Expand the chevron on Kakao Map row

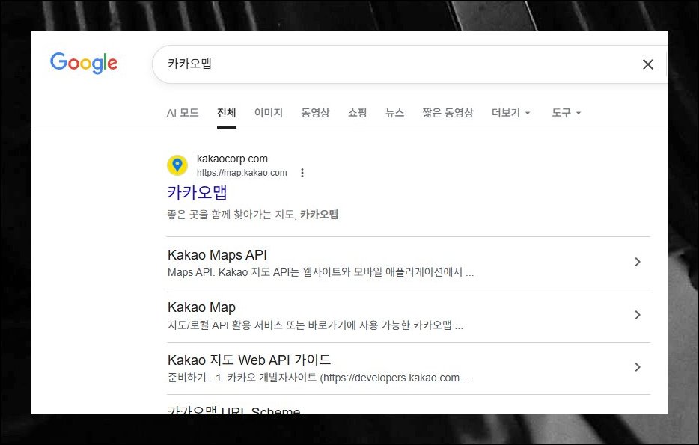(x=638, y=315)
